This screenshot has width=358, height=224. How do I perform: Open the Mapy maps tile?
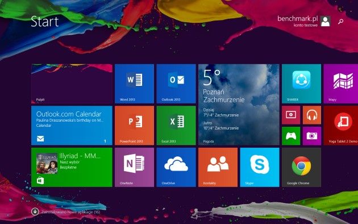[340, 84]
